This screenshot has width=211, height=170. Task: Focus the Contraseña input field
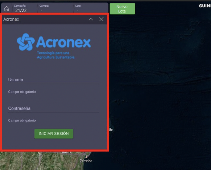pos(54,109)
